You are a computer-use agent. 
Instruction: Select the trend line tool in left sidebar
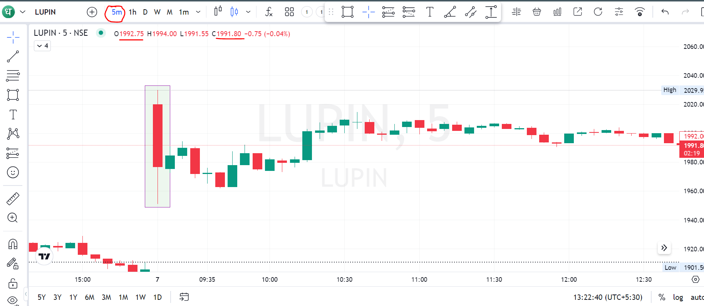[x=13, y=57]
